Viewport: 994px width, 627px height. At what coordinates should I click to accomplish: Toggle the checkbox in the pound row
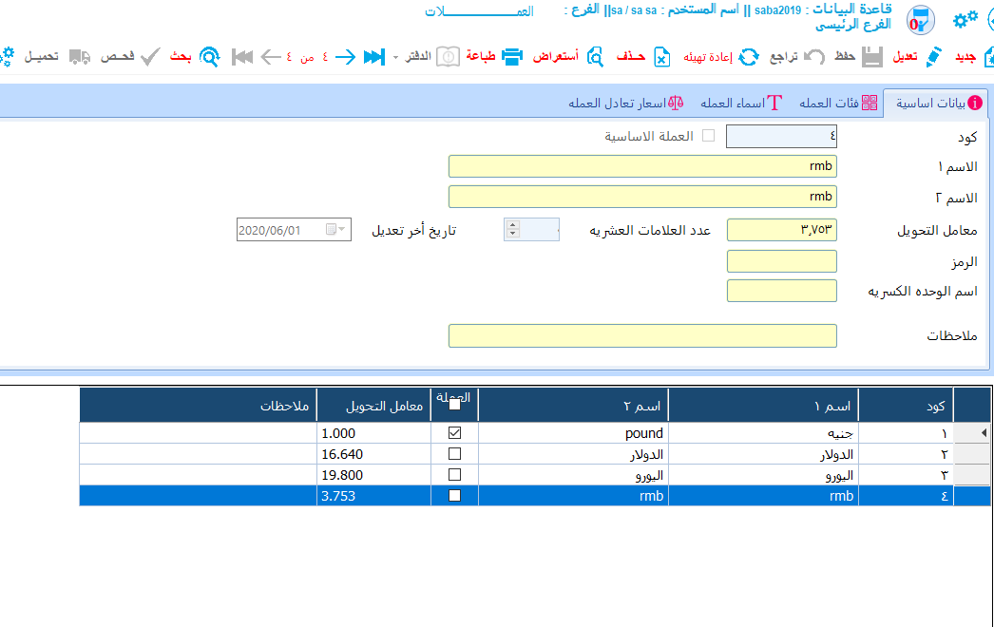pos(454,433)
